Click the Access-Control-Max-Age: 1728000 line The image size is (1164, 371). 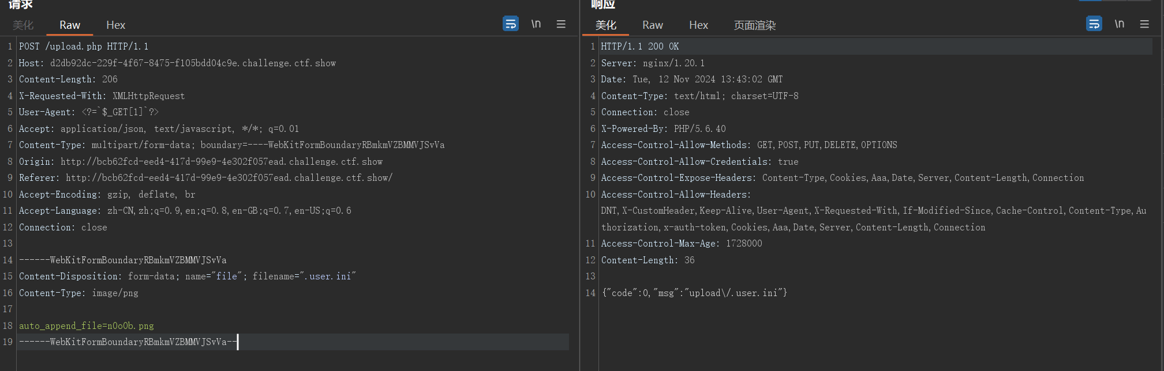682,243
